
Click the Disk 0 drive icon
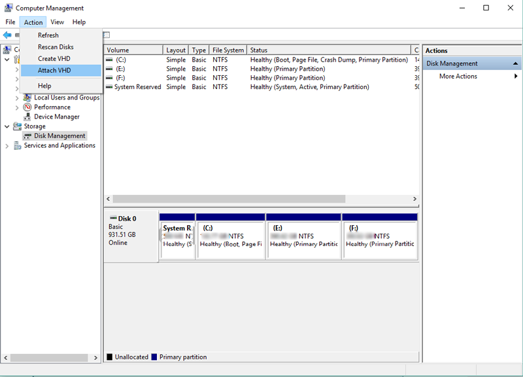[113, 219]
